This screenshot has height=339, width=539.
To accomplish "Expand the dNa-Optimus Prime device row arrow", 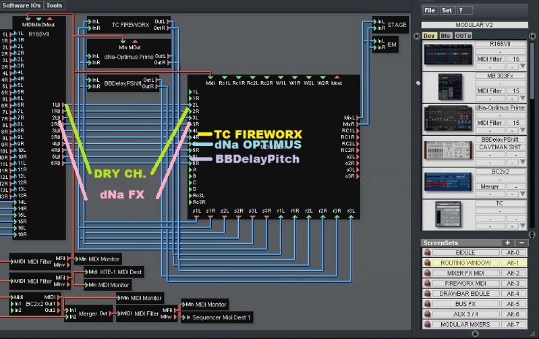I will (523, 130).
